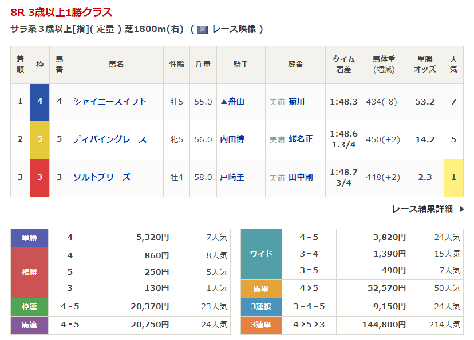Click 単勝 payout 5,320円

(x=153, y=237)
